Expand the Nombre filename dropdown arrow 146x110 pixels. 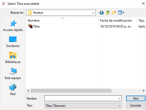(119, 99)
